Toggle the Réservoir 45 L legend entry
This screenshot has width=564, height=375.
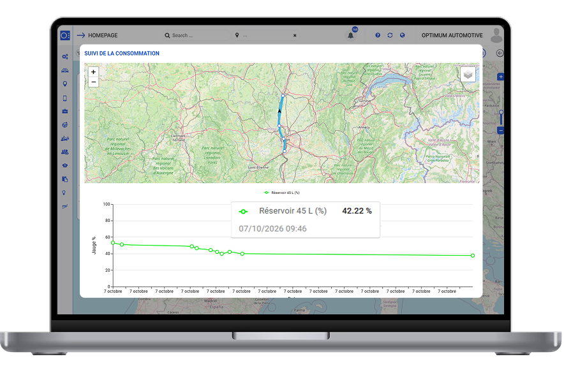[282, 193]
